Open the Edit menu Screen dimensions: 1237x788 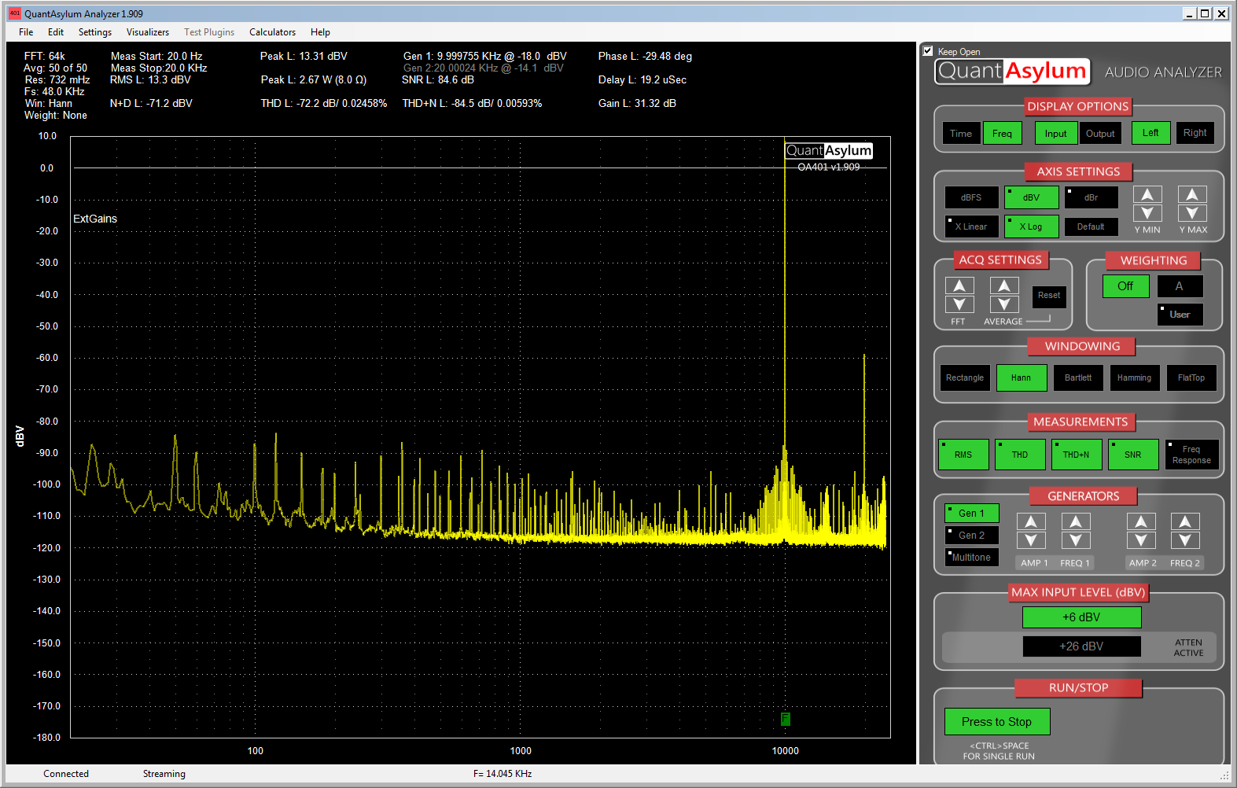coord(56,32)
